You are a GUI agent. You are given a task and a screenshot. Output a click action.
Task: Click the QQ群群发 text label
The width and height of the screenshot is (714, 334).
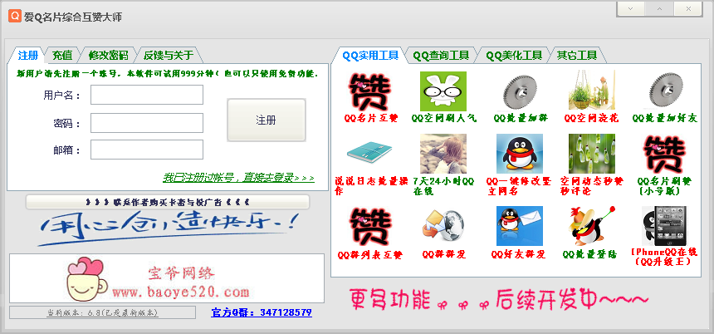[x=444, y=254]
